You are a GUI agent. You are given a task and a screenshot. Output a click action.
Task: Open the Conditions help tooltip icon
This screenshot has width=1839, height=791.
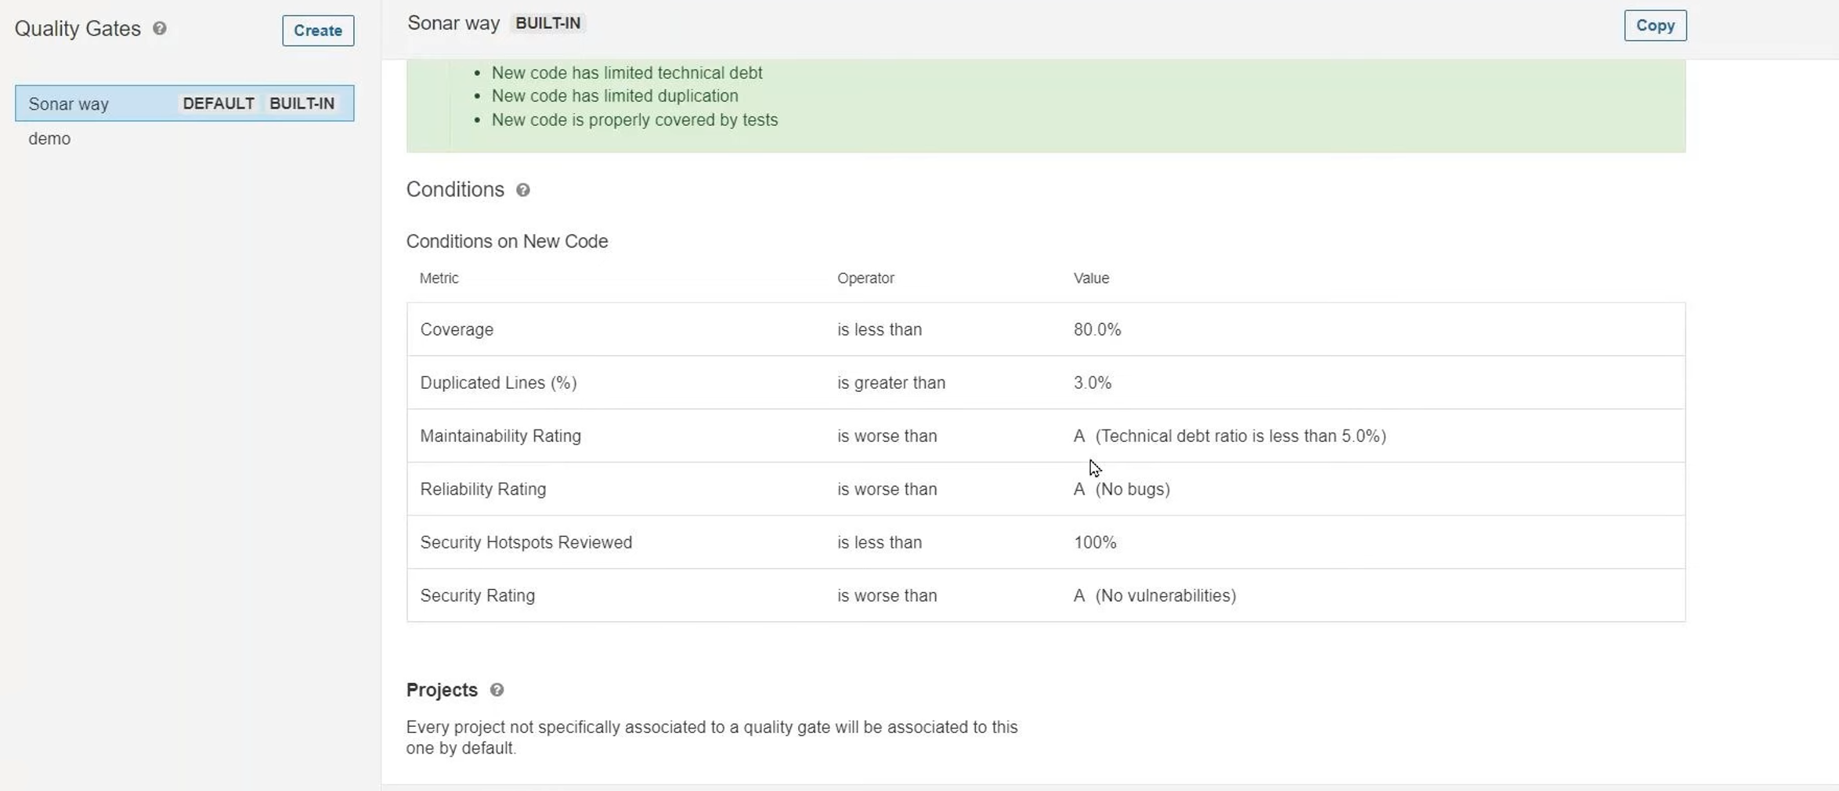click(523, 190)
